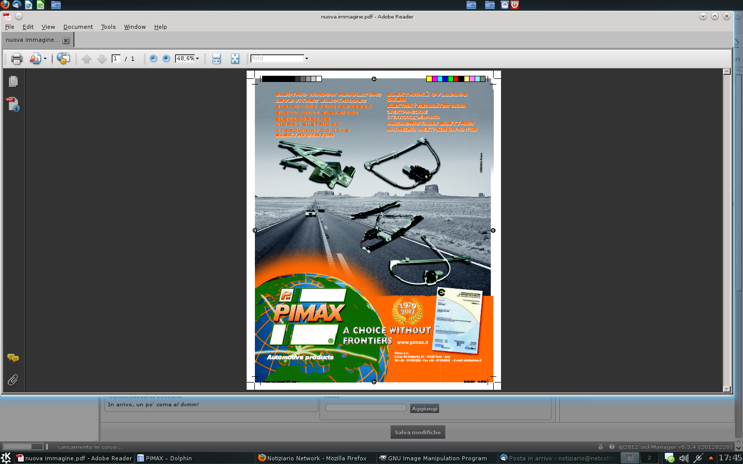Expand hidden tray icons with orange arrow
This screenshot has width=743, height=464.
(711, 458)
